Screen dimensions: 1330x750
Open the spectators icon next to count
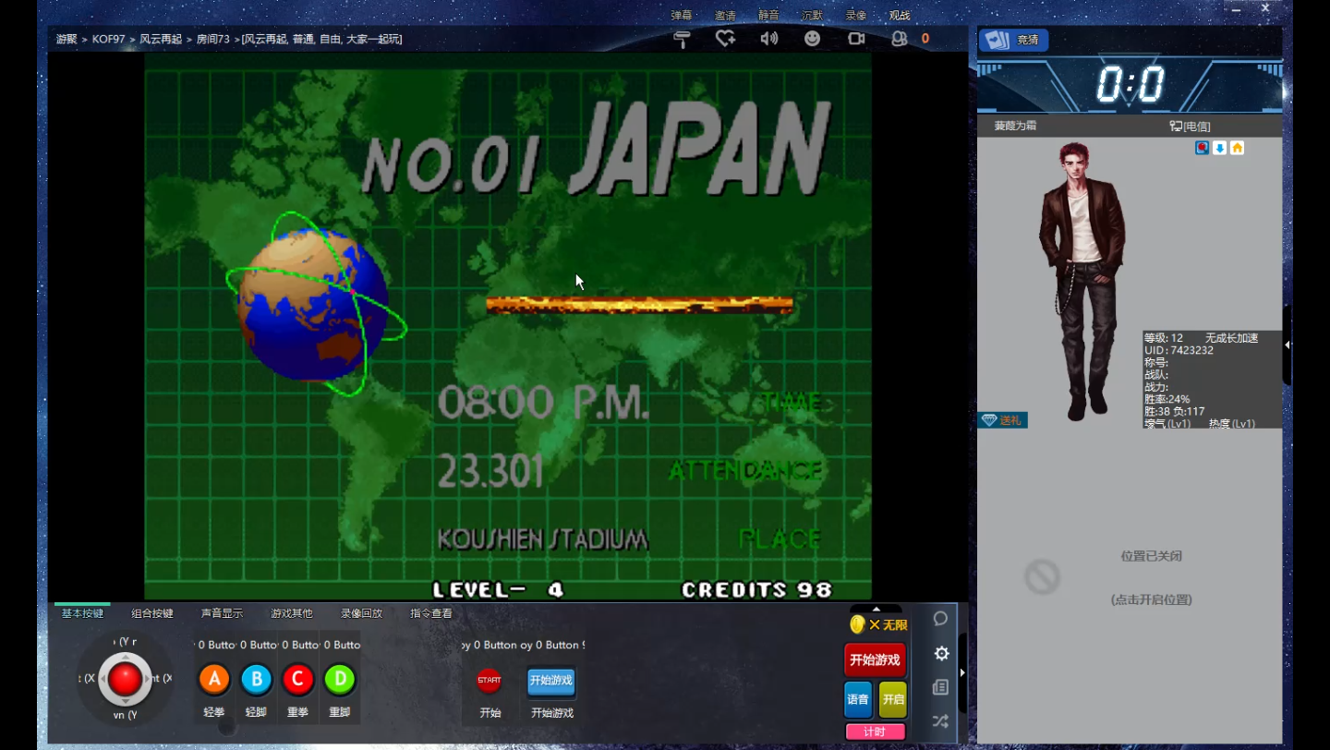(x=899, y=39)
